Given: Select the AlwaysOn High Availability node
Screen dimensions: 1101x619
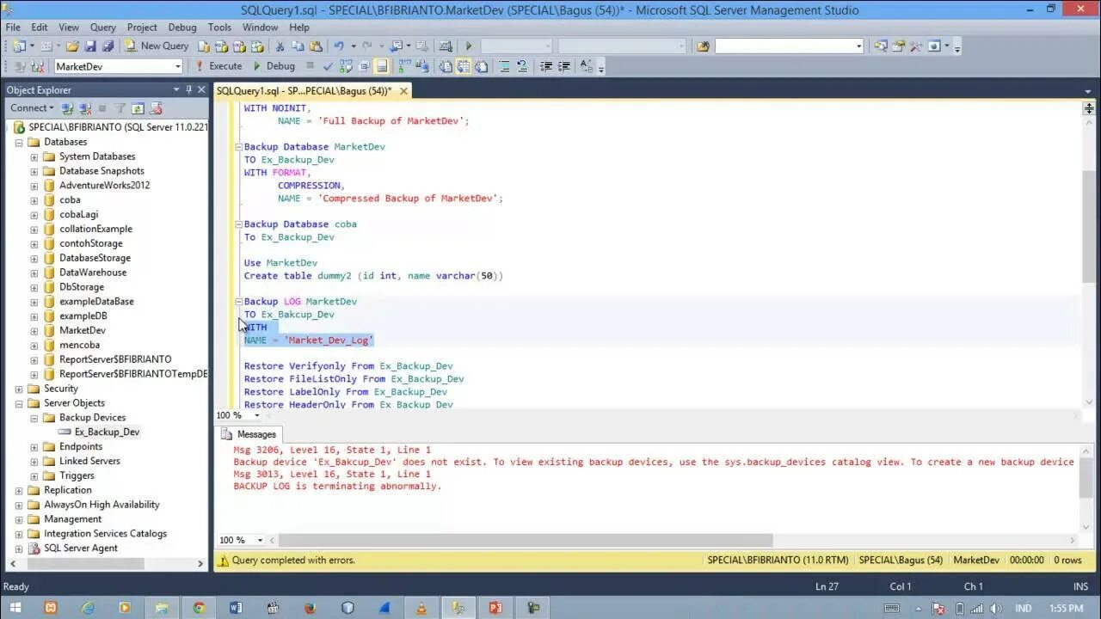Looking at the screenshot, I should (x=101, y=505).
